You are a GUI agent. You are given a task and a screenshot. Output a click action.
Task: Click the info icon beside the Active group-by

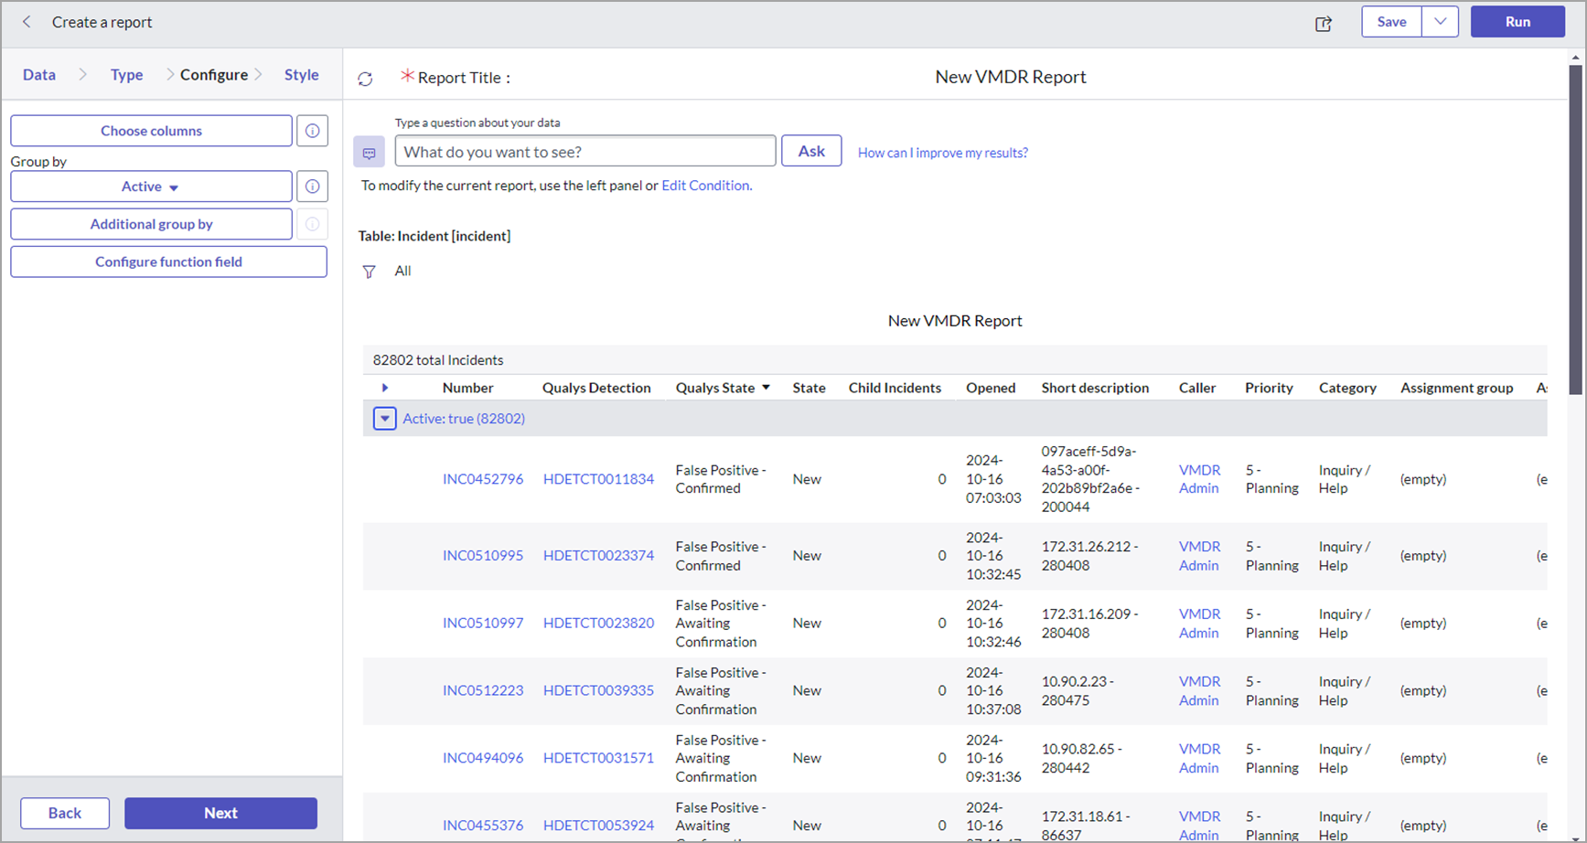pos(312,187)
